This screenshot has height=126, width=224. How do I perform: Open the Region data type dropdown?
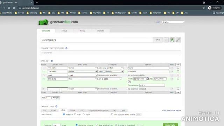pos(83,89)
